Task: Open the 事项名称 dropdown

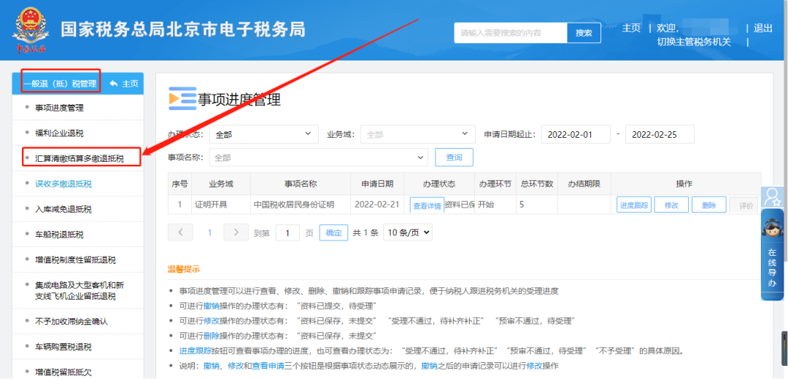Action: pyautogui.click(x=319, y=157)
